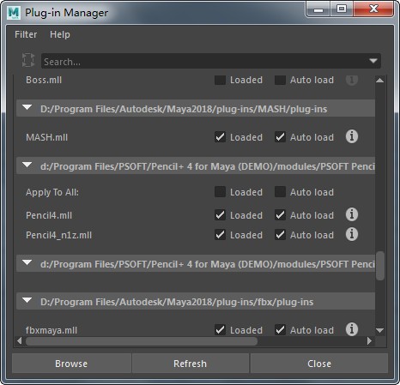Show info for Pencil4_n1z.mll plug-in
The height and width of the screenshot is (385, 400).
[x=352, y=234]
